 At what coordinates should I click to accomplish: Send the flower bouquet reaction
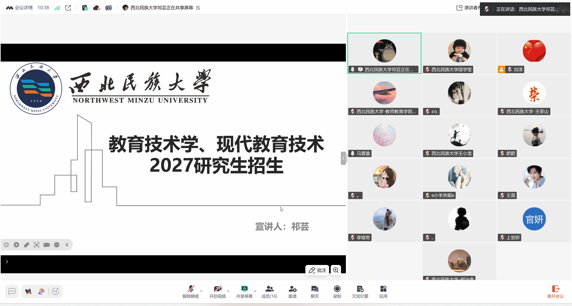tap(41, 291)
